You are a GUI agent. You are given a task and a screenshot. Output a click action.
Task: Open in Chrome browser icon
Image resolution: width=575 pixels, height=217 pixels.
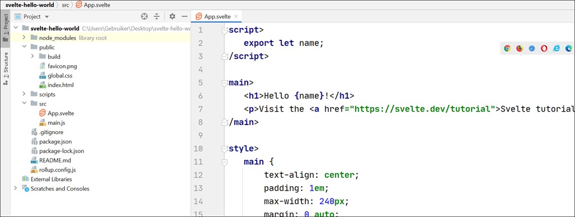point(507,48)
